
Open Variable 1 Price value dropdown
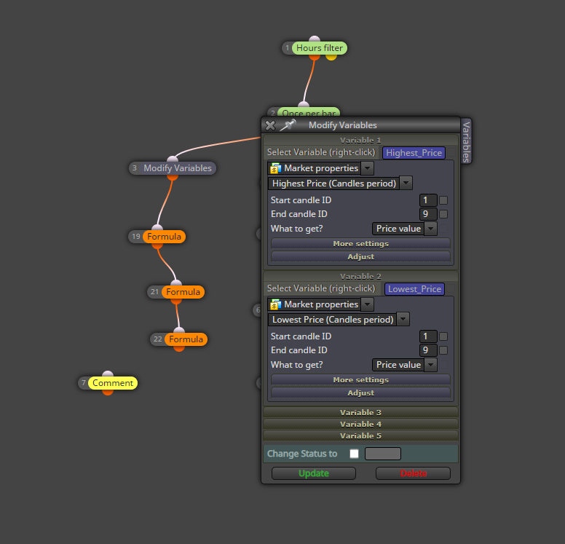click(430, 229)
